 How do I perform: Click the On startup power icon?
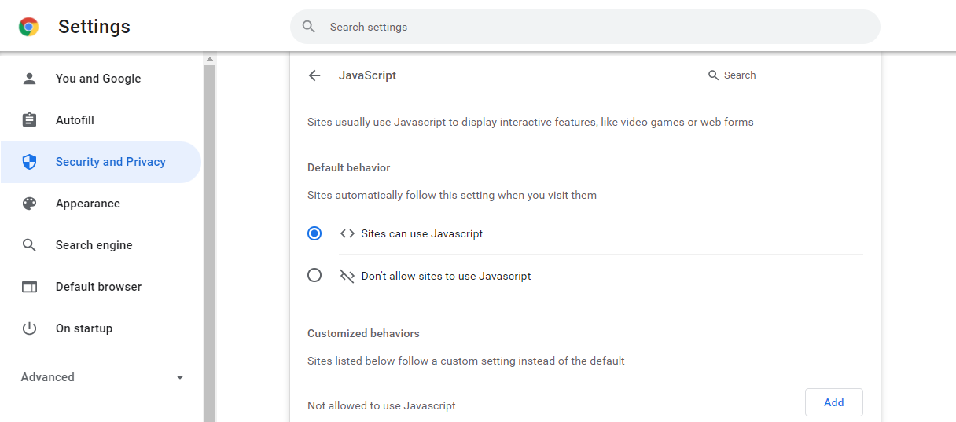pyautogui.click(x=29, y=328)
